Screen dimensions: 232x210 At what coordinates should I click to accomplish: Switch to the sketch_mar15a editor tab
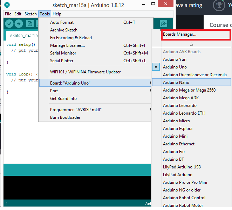(x=22, y=36)
